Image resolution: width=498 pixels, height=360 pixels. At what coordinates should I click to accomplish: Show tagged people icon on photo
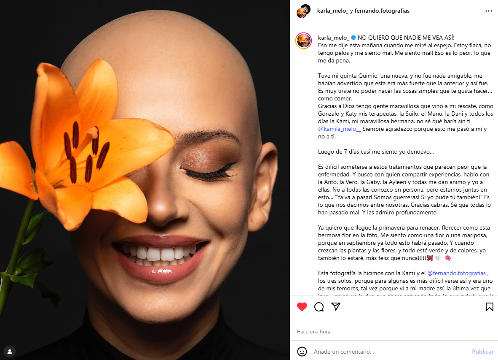[x=10, y=352]
